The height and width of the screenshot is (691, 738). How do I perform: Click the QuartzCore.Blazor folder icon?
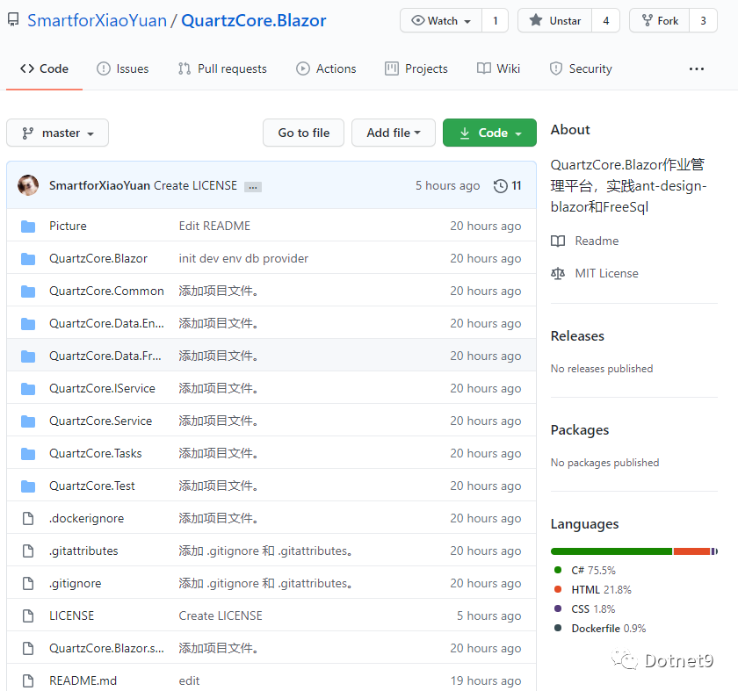coord(28,259)
